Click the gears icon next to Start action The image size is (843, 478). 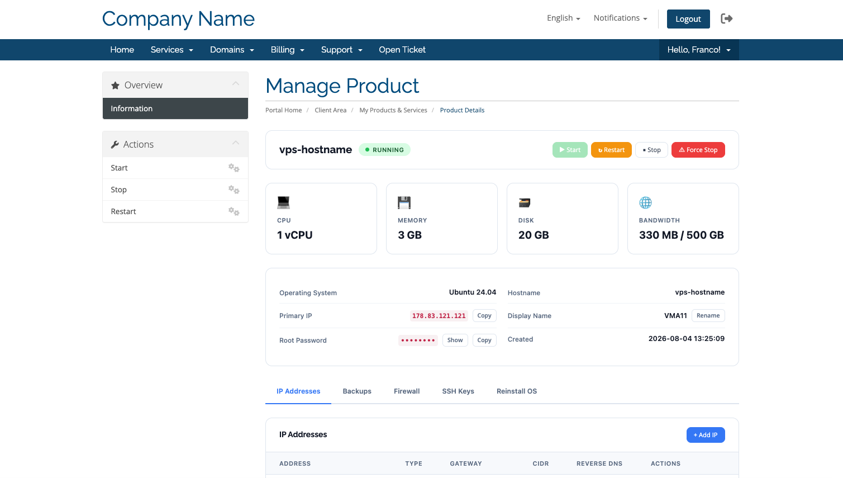tap(234, 168)
